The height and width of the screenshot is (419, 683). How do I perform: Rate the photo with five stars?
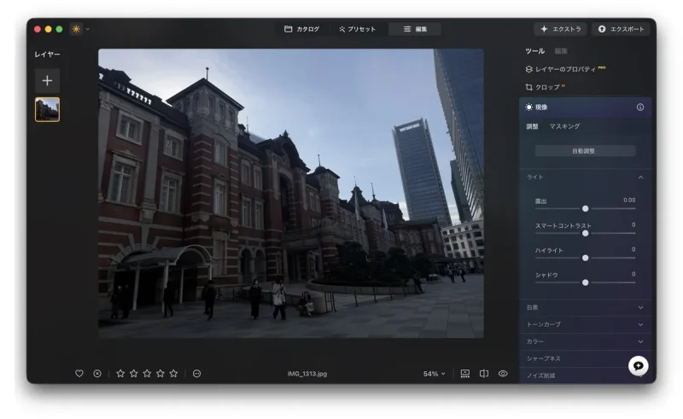pos(173,374)
